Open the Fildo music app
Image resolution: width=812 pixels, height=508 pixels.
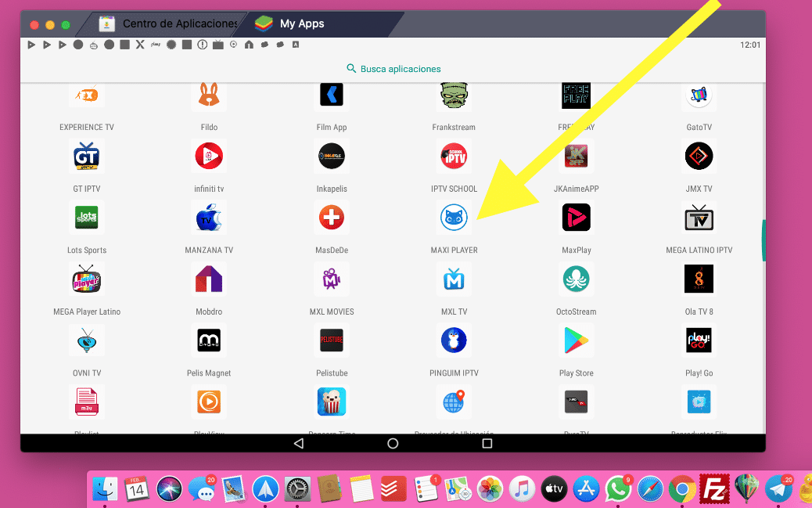[x=209, y=95]
